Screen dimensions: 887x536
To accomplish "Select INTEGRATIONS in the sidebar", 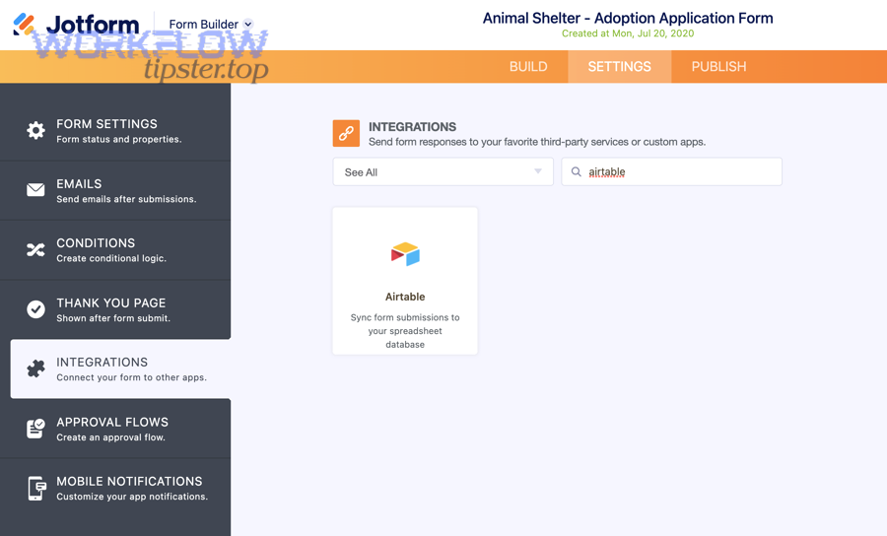I will pos(120,368).
